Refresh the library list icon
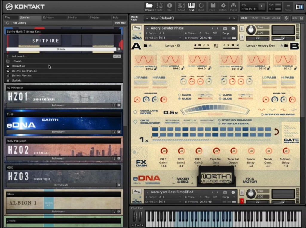This screenshot has width=306, height=228. (7, 23)
